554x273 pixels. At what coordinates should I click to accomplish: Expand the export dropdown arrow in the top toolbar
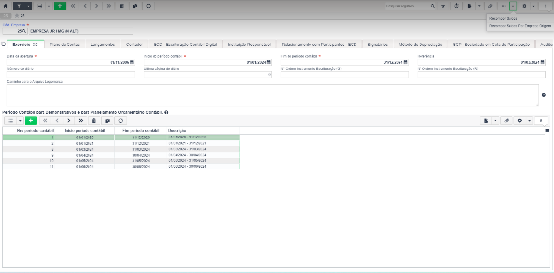479,6
